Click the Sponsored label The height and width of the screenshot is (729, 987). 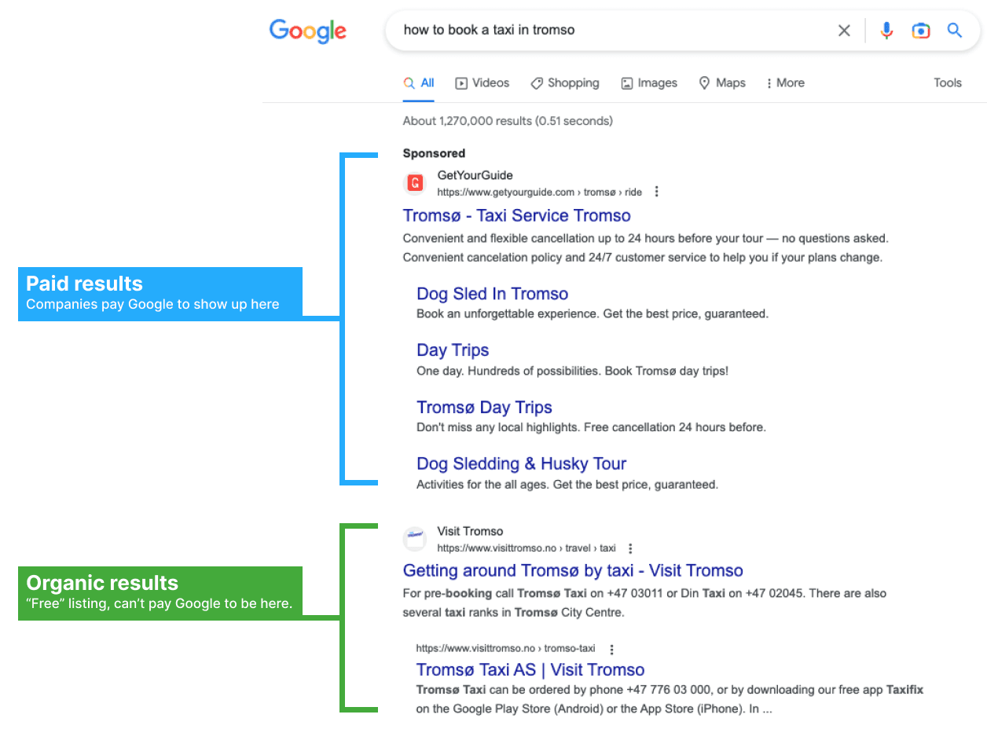434,153
